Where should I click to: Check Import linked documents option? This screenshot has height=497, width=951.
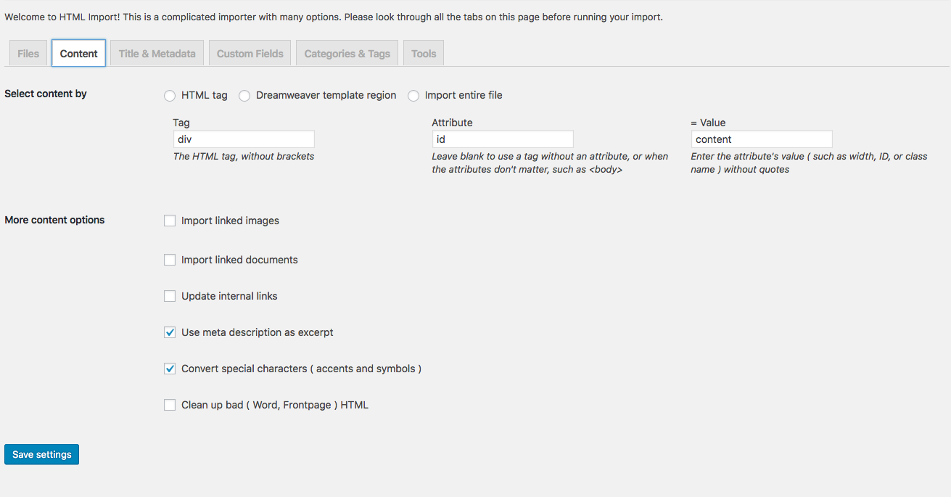point(170,260)
